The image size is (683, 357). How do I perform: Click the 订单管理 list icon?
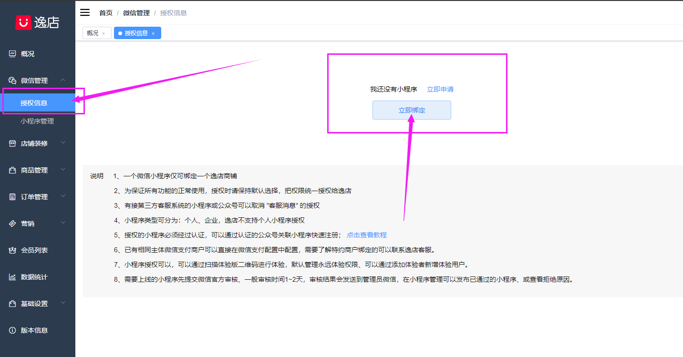[13, 197]
